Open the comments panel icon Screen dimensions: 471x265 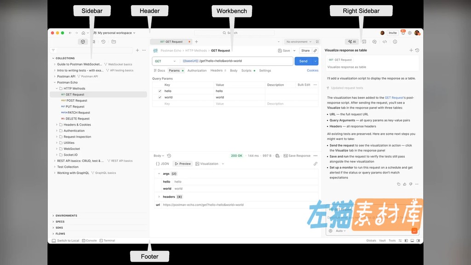click(x=374, y=42)
